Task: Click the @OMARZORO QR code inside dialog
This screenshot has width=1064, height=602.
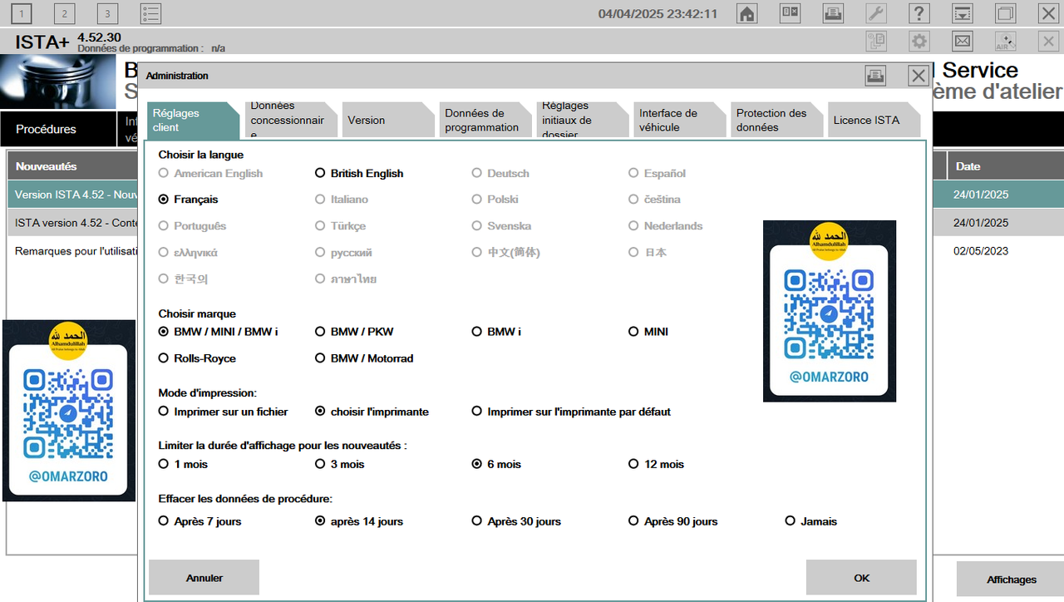Action: coord(830,311)
